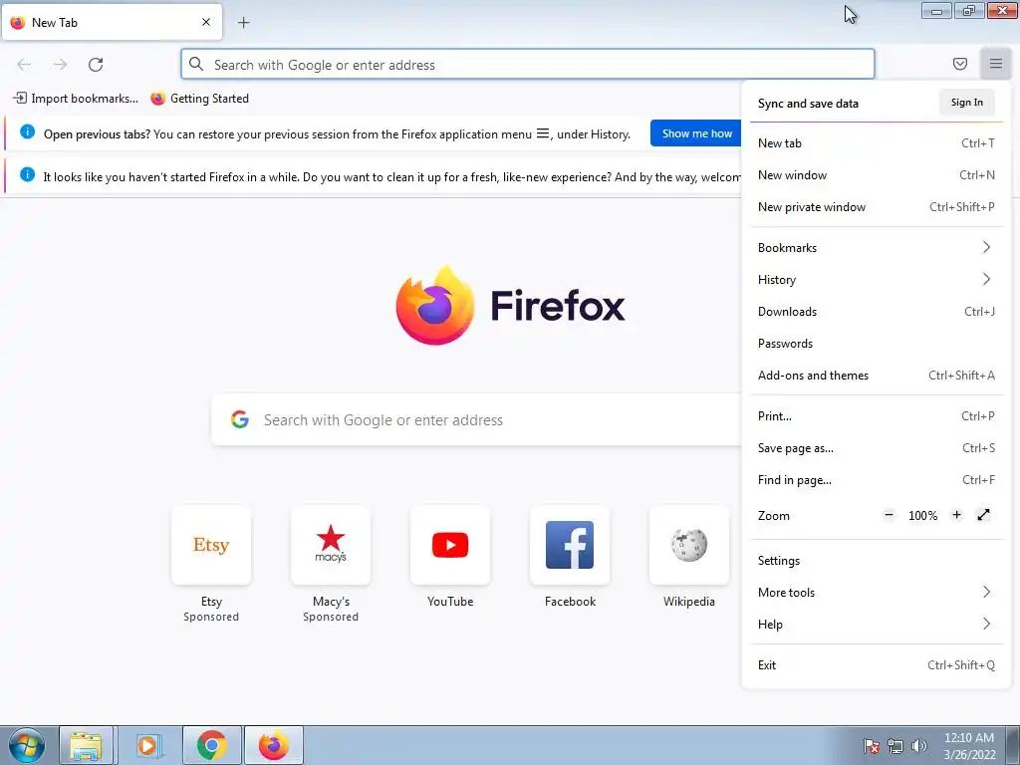Choose Save page as... menu item
Screen dimensions: 1020x765
click(877, 447)
